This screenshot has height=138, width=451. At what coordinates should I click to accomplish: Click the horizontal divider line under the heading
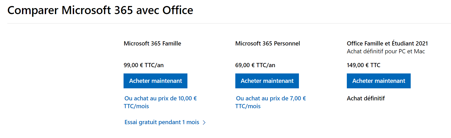tap(229, 23)
